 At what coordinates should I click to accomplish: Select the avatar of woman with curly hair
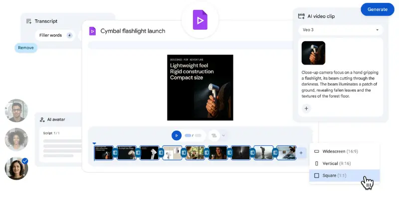pos(16,139)
